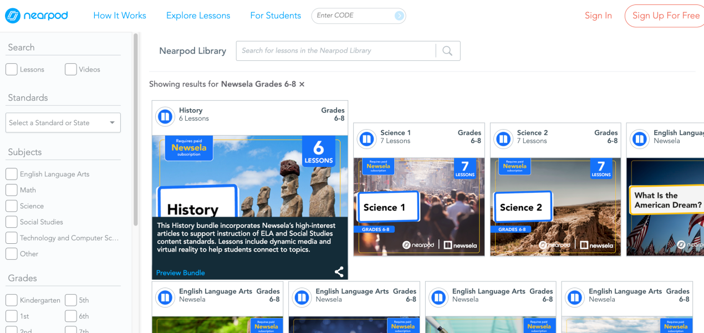Click the 6 Lessons badge on History
The width and height of the screenshot is (704, 333).
tap(318, 152)
